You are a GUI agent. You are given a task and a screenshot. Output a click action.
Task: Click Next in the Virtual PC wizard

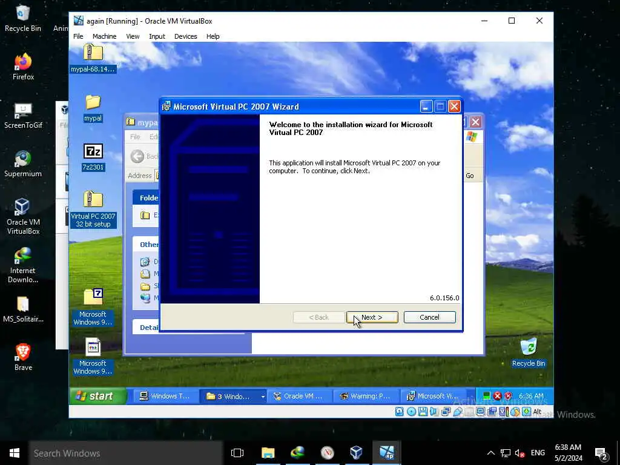pos(372,317)
